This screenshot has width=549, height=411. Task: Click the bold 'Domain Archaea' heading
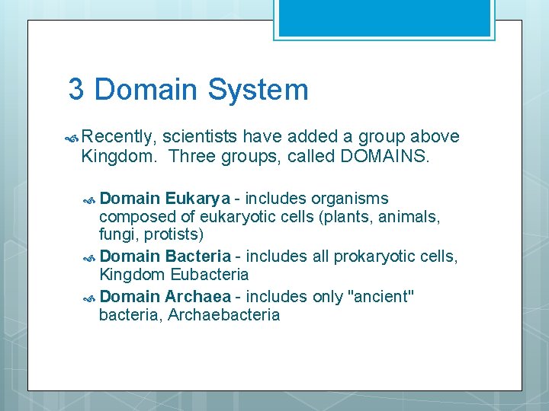(165, 296)
